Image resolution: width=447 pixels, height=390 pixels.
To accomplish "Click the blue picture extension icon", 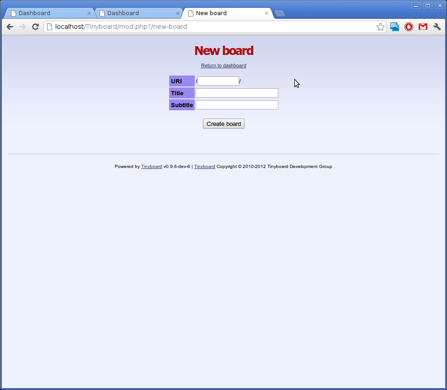I will tap(394, 27).
